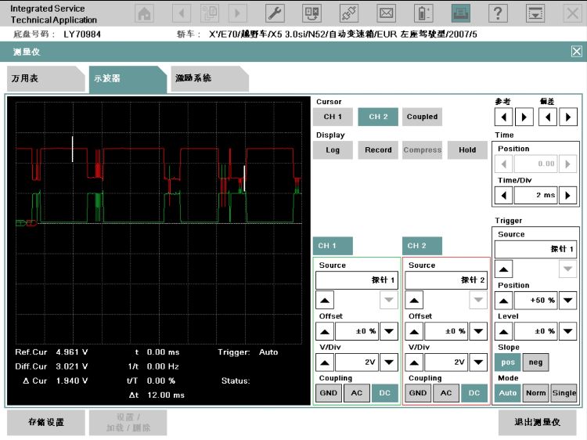This screenshot has width=587, height=440.
Task: Decrease Trigger Level
Action: (568, 331)
